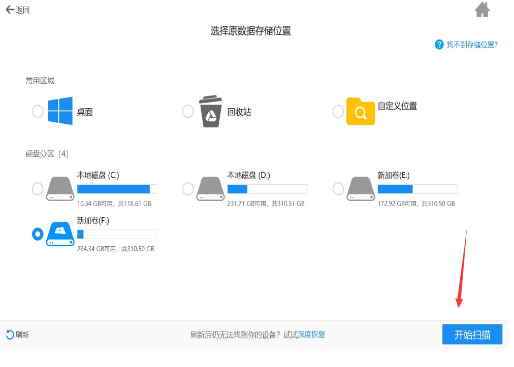Click the blue 新加卷(F:) drive icon

pyautogui.click(x=60, y=234)
